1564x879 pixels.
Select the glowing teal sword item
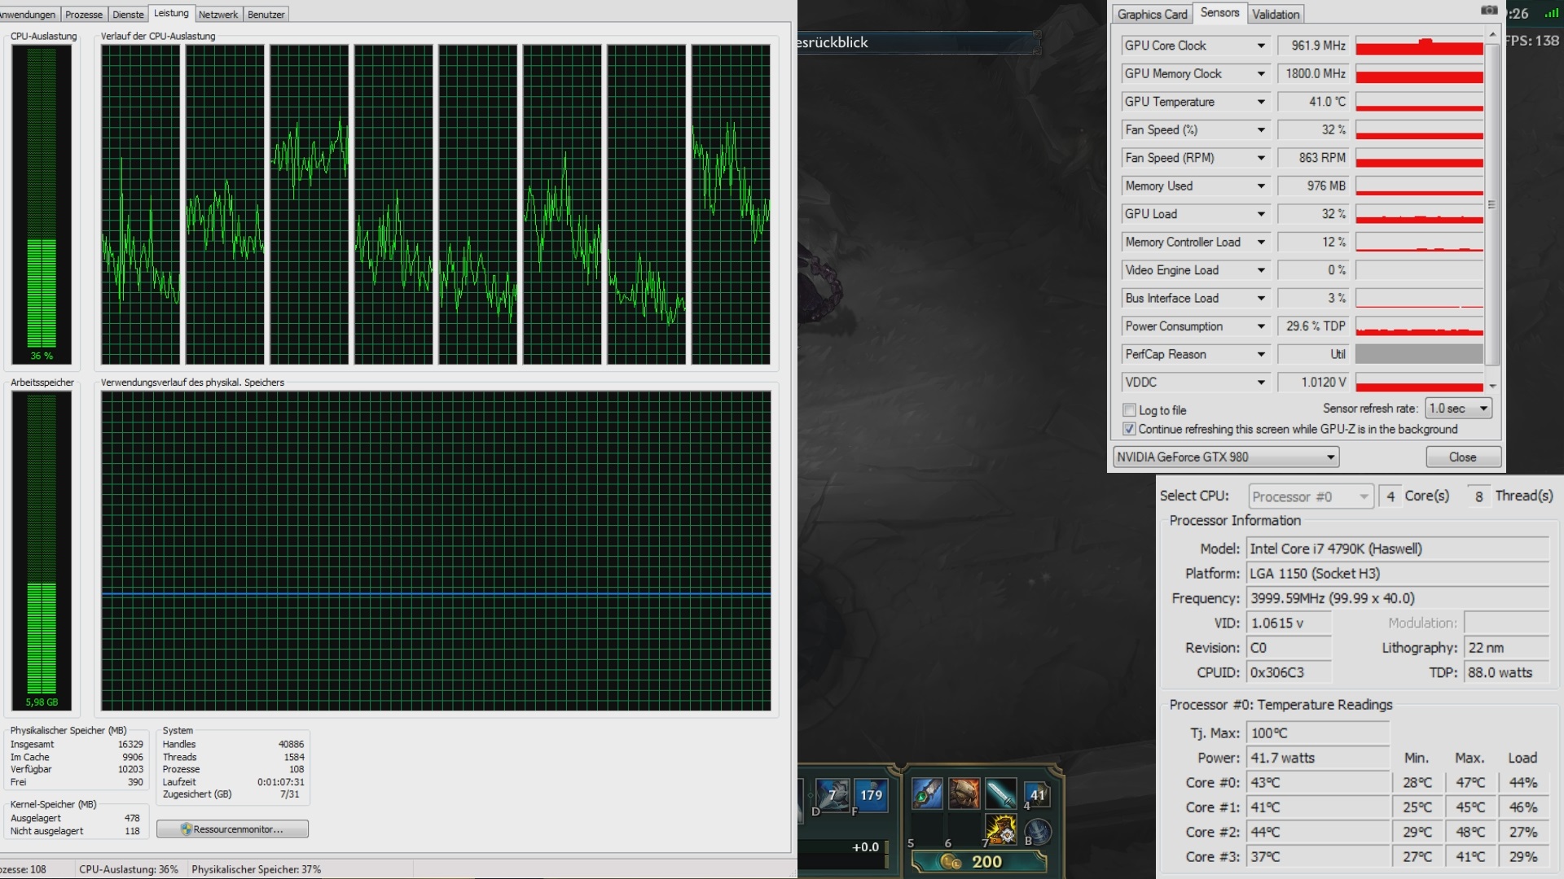(1000, 794)
